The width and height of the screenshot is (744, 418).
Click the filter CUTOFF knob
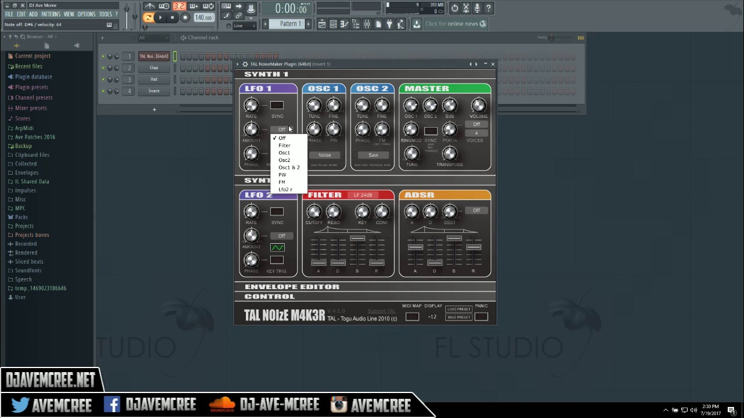point(314,212)
